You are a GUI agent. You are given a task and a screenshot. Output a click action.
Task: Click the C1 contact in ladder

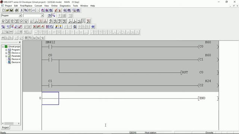click(50, 86)
